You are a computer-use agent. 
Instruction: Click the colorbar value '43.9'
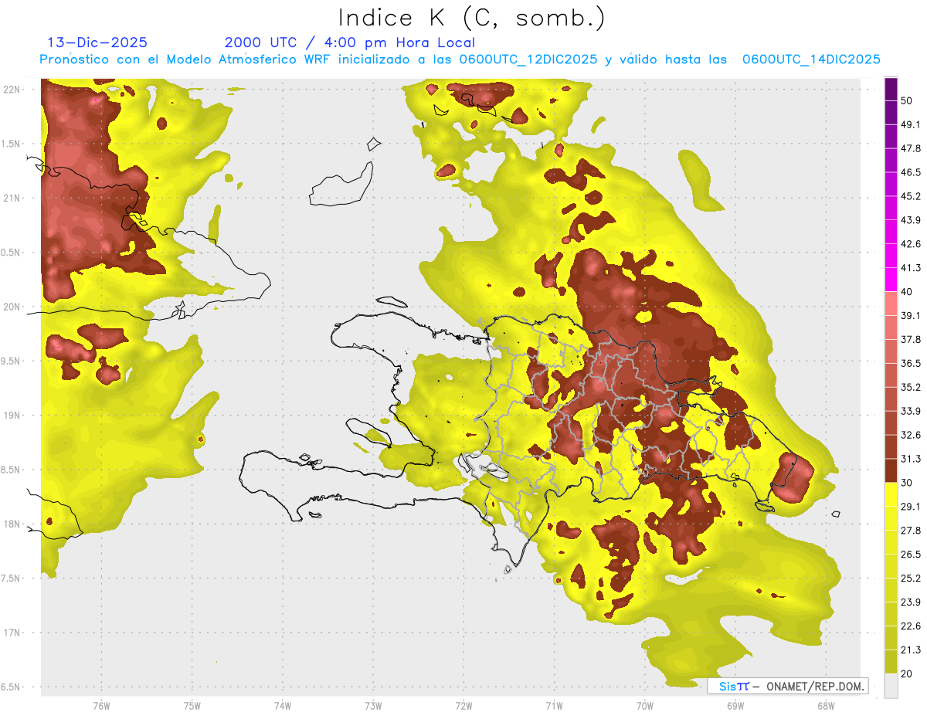(911, 220)
